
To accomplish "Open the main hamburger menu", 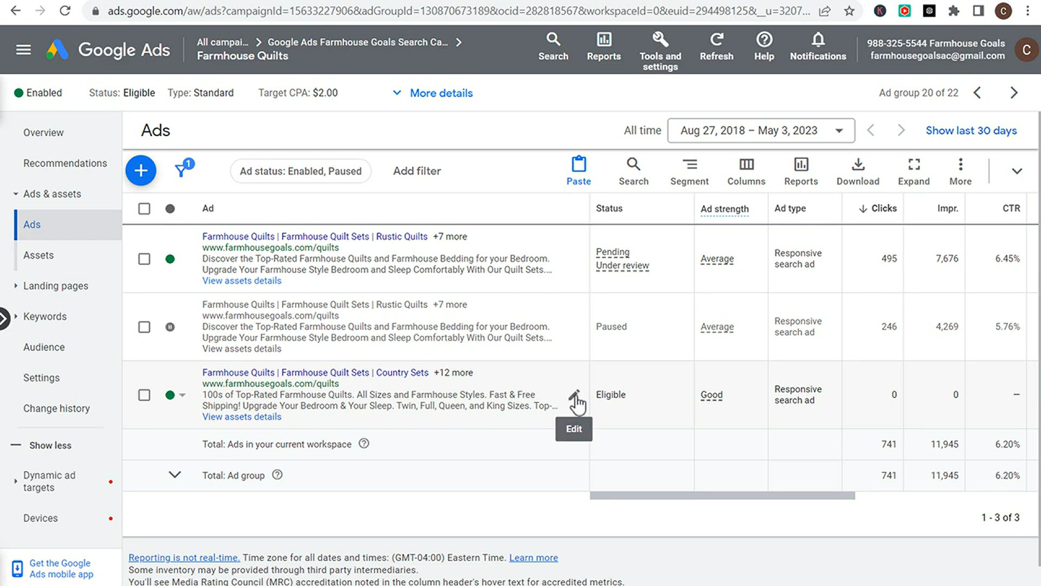I will [x=23, y=49].
